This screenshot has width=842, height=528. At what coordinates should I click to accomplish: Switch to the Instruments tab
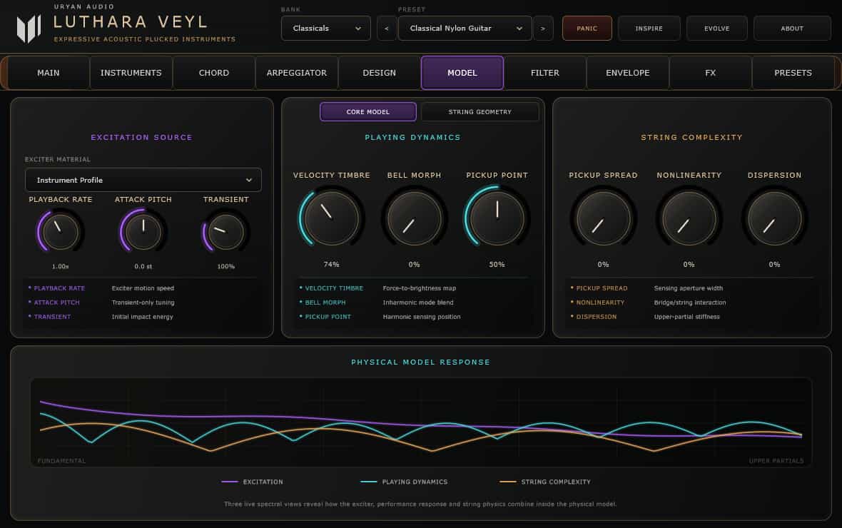click(131, 73)
